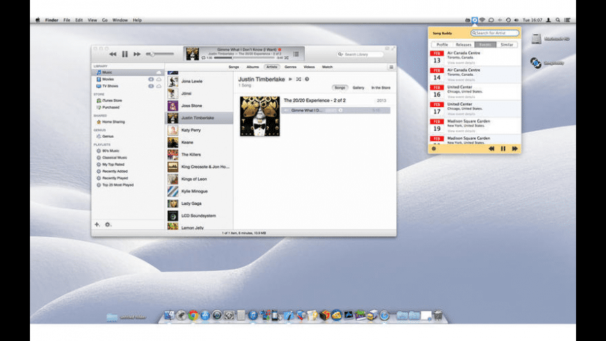Screen dimensions: 606x341
Task: Play Justin Timberlake via header play icon
Action: pyautogui.click(x=290, y=79)
